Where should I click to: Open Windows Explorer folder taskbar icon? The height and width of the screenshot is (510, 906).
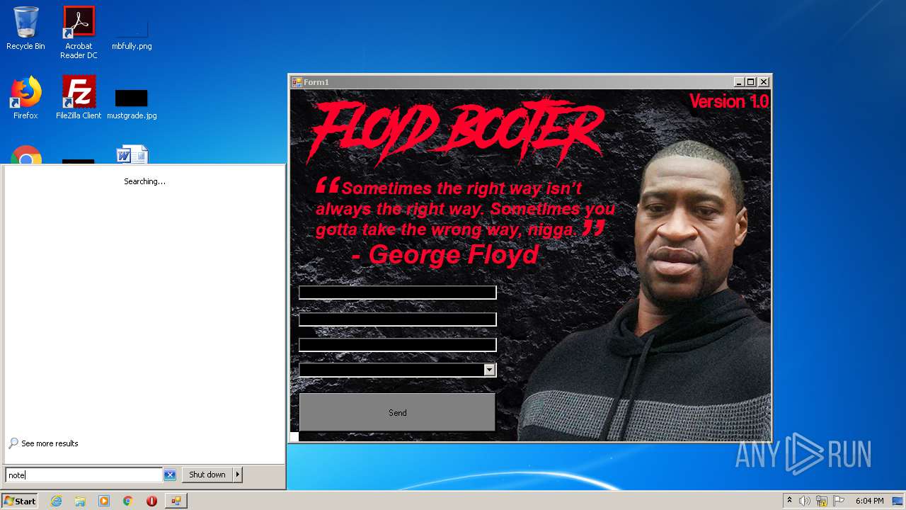[x=80, y=501]
